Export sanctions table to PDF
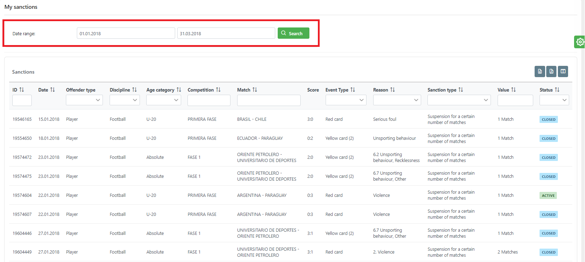This screenshot has height=262, width=585. 551,71
